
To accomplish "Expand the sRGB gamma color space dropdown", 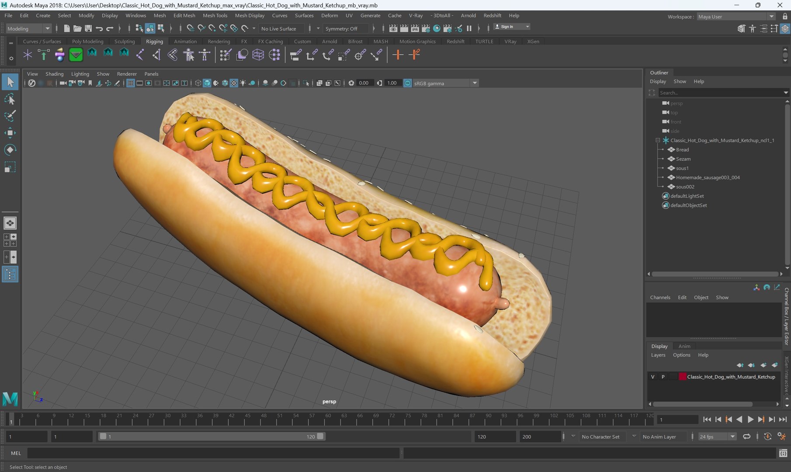I will pyautogui.click(x=475, y=83).
